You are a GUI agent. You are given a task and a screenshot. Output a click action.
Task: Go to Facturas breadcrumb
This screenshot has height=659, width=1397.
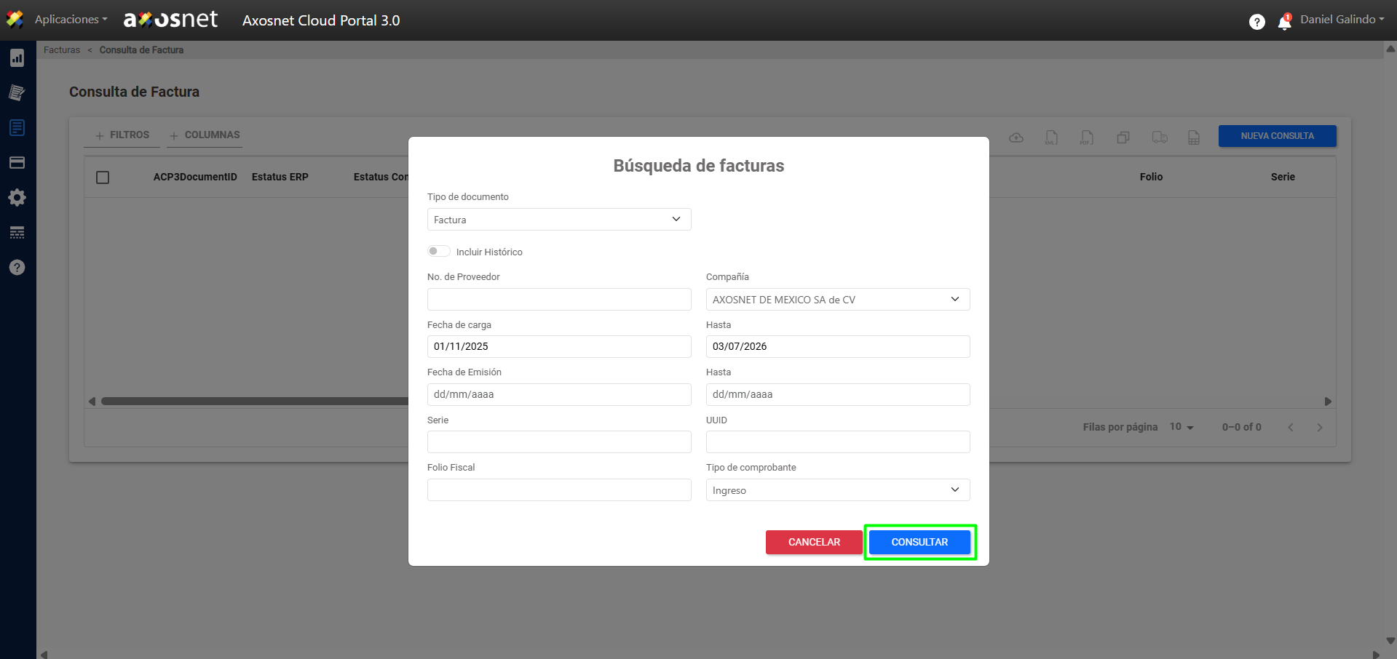coord(62,50)
